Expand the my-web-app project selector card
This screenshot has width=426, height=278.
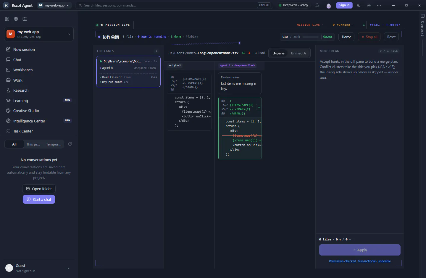click(x=39, y=34)
